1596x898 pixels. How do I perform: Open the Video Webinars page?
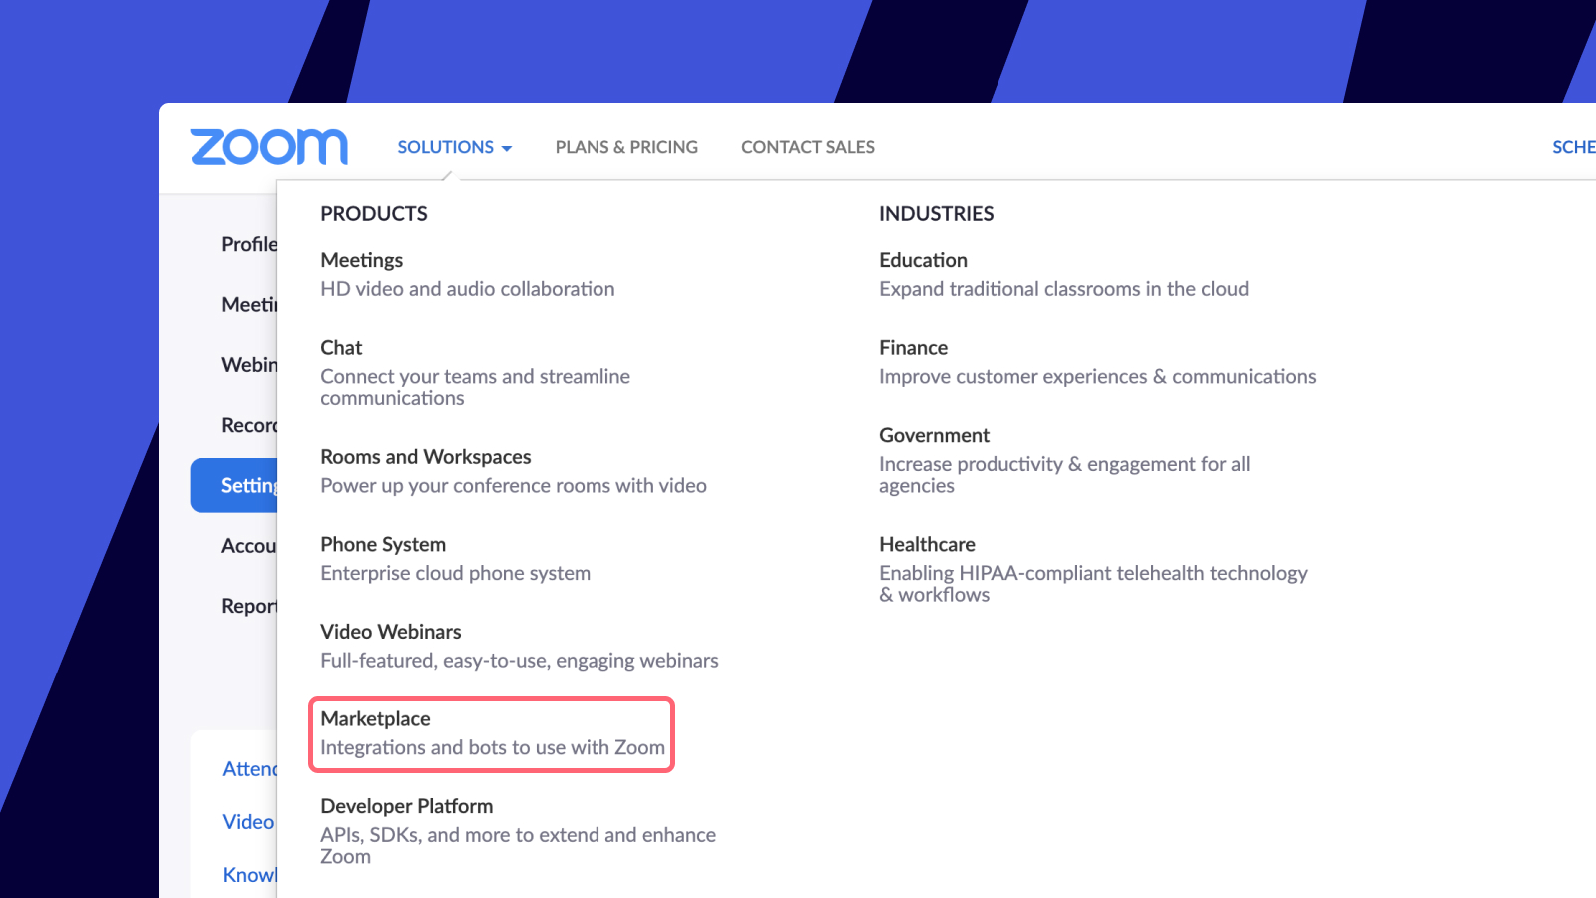pyautogui.click(x=391, y=631)
